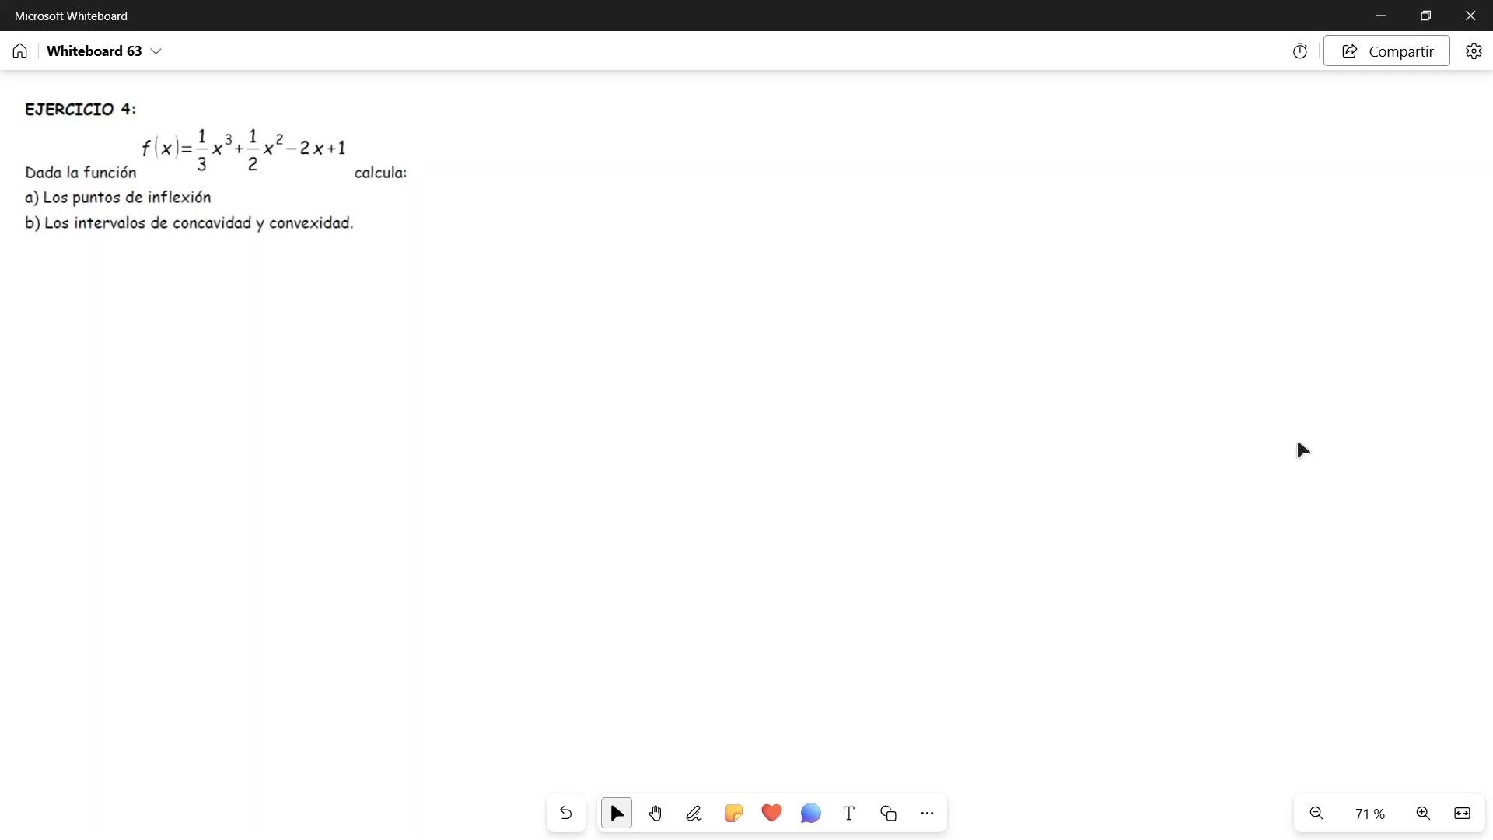1493x840 pixels.
Task: Expand the Whiteboard 63 title dropdown
Action: pyautogui.click(x=156, y=51)
